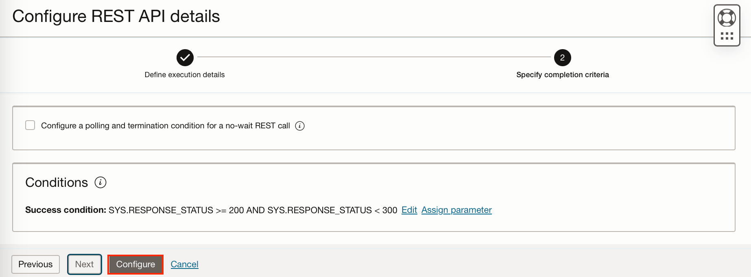The image size is (751, 277).
Task: Enable the polling and termination condition checkbox
Action: click(30, 125)
